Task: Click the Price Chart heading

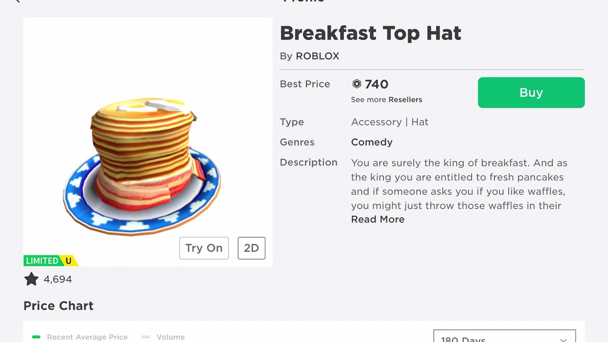Action: coord(58,305)
